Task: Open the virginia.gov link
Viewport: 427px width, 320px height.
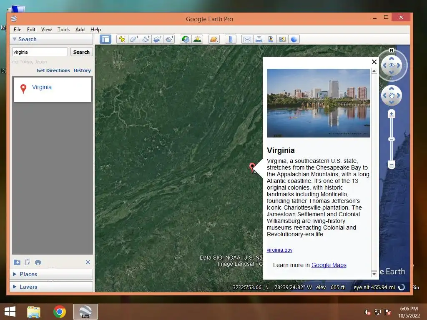Action: [x=279, y=250]
